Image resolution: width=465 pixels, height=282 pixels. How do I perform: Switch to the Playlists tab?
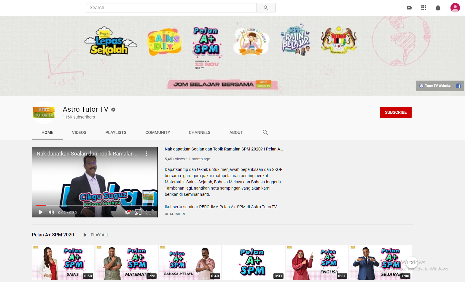click(x=116, y=132)
